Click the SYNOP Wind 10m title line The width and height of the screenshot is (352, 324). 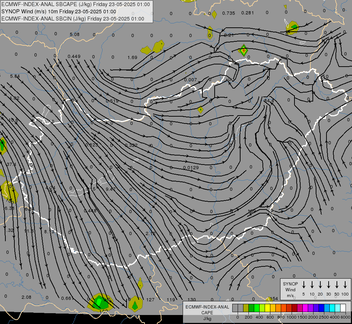click(x=59, y=12)
